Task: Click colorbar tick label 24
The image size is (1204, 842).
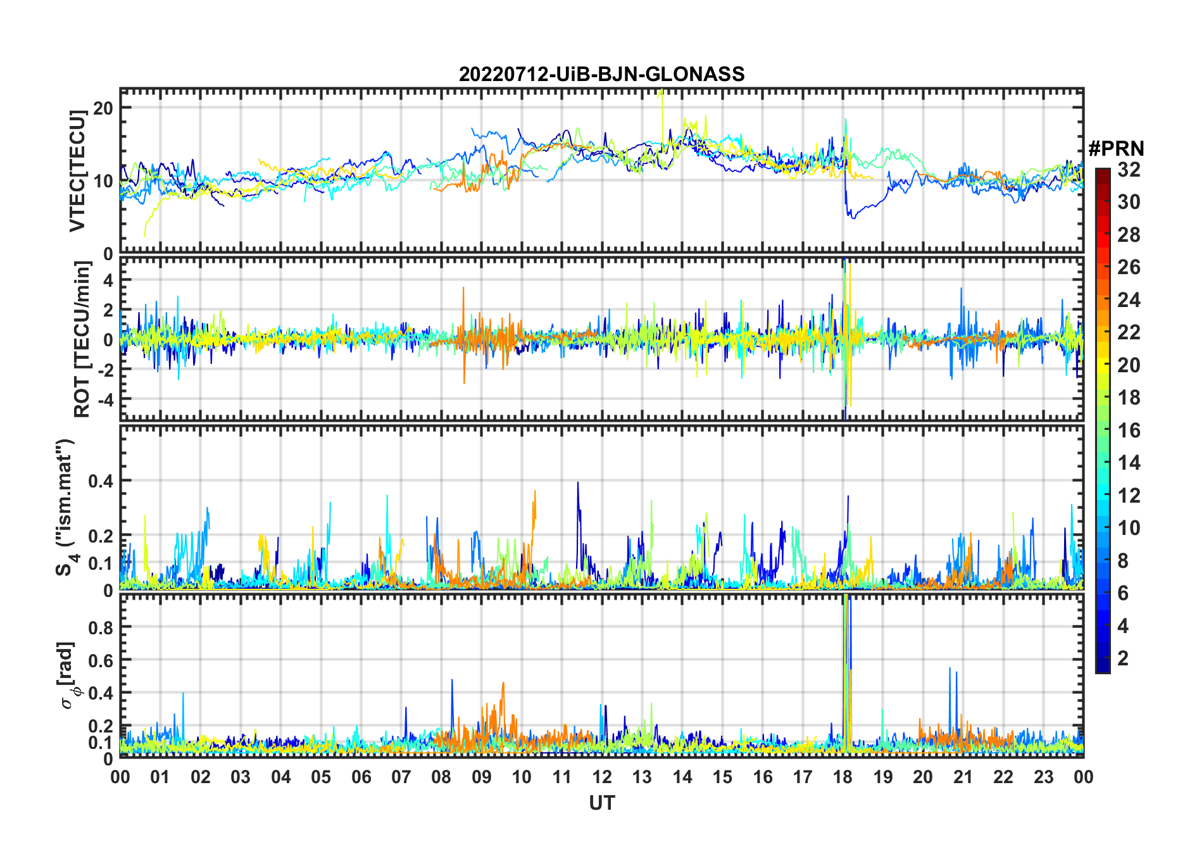Action: coord(1129,299)
